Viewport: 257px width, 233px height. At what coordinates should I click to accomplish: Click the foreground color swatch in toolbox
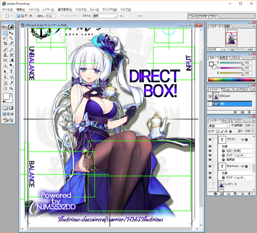click(6, 96)
